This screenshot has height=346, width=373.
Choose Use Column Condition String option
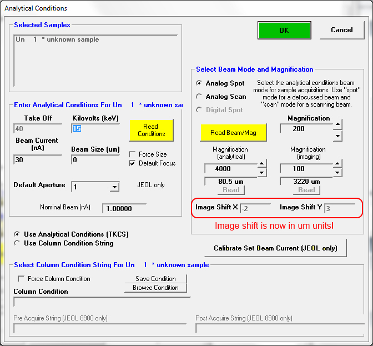tap(17, 243)
